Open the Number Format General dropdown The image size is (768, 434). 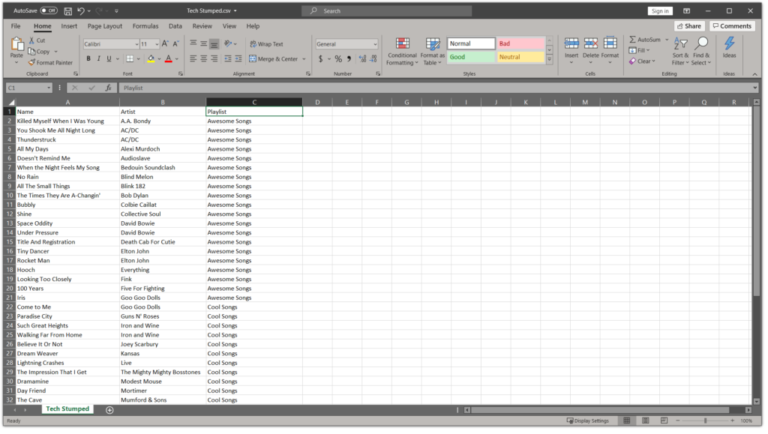pyautogui.click(x=375, y=44)
